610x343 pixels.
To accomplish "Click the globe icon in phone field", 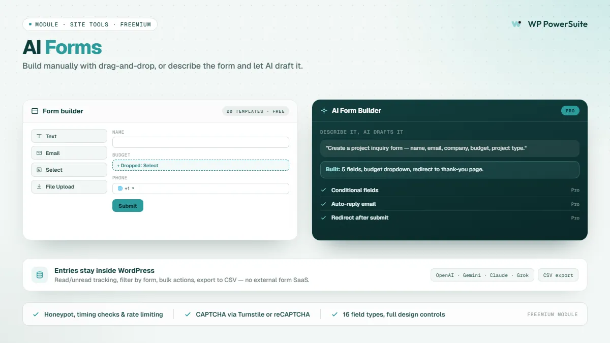I will 120,189.
